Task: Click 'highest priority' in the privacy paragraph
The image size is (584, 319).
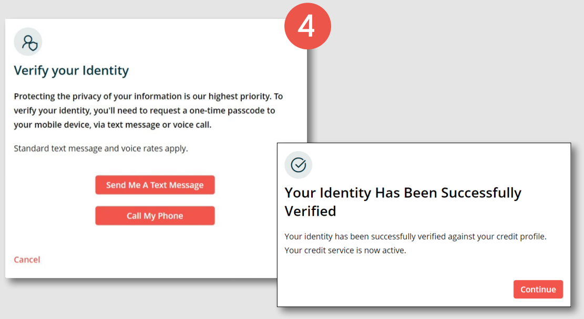Action: click(x=240, y=97)
